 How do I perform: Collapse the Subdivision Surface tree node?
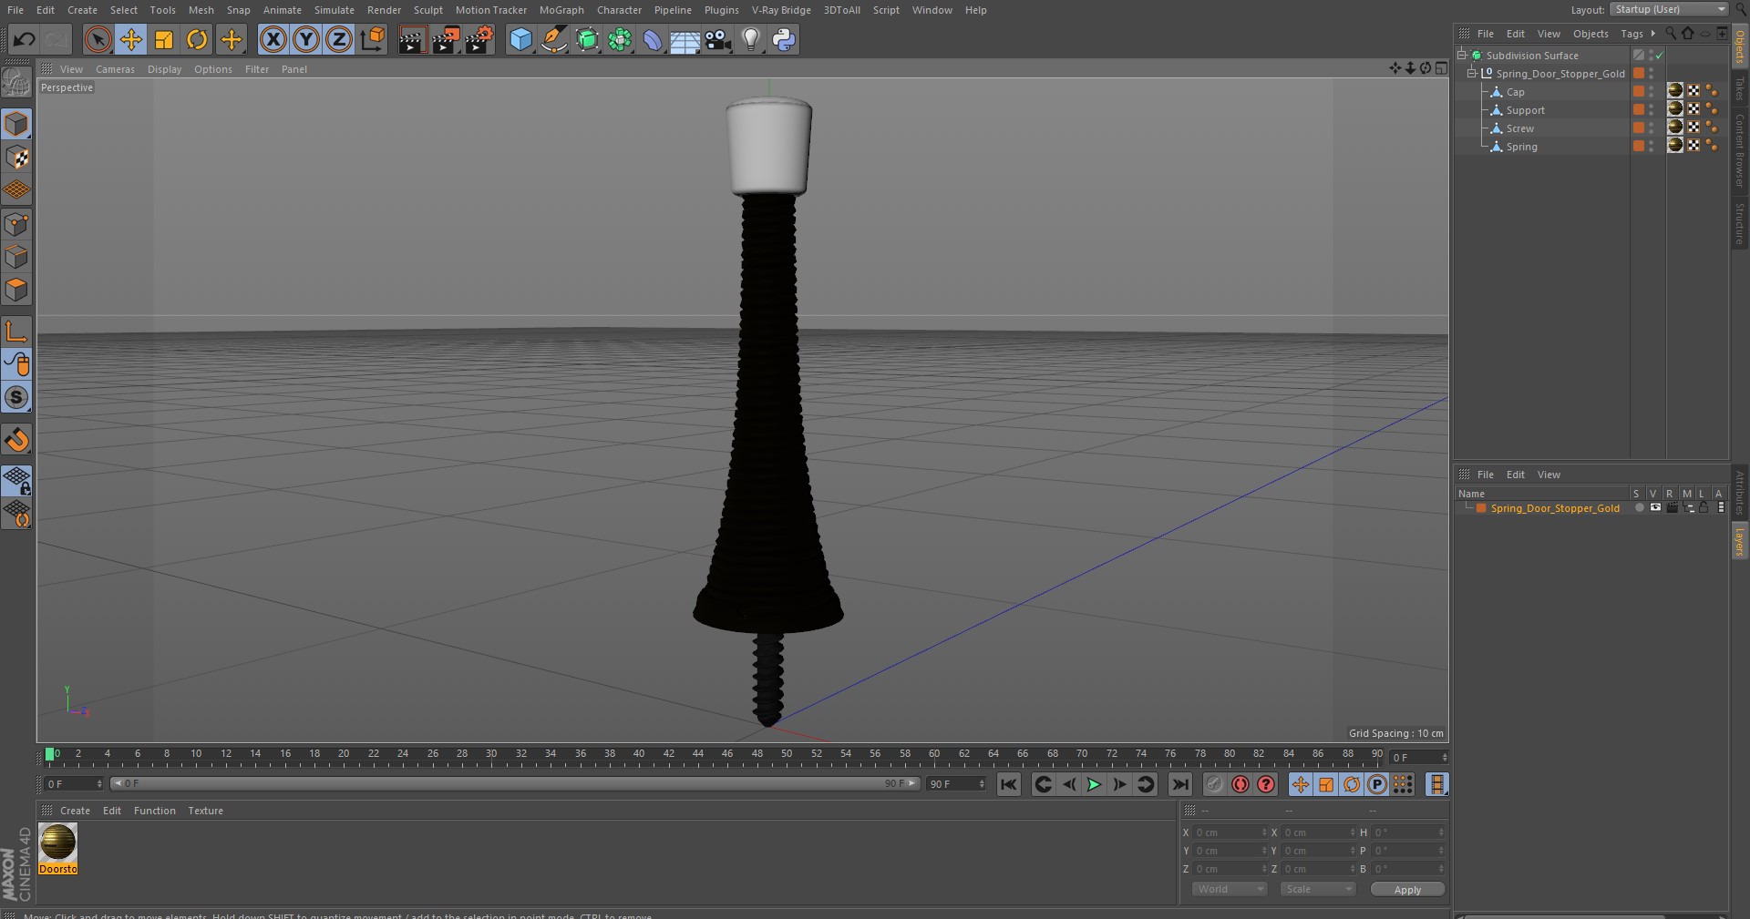pos(1462,55)
